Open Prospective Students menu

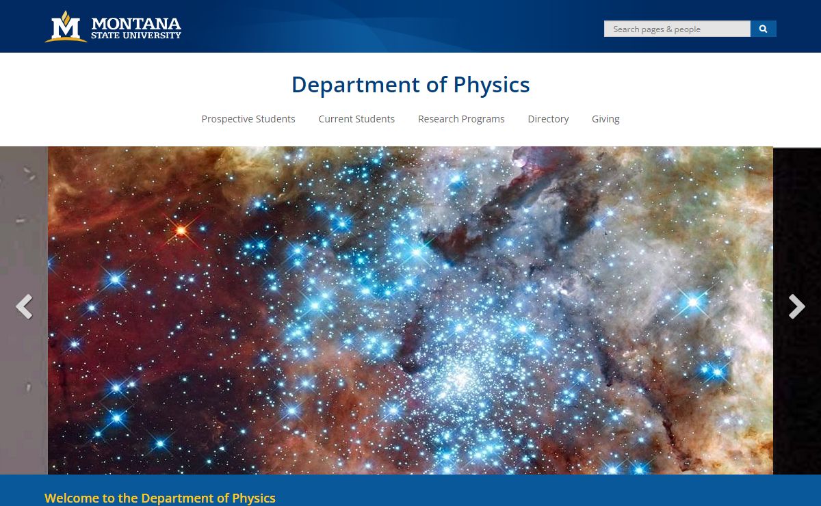248,119
